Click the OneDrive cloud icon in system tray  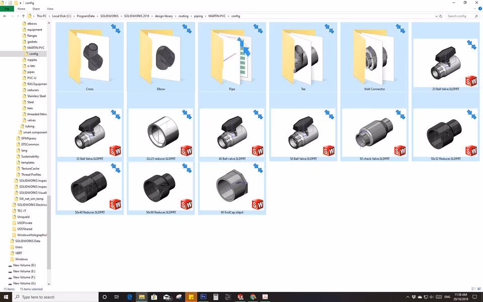pos(420,297)
